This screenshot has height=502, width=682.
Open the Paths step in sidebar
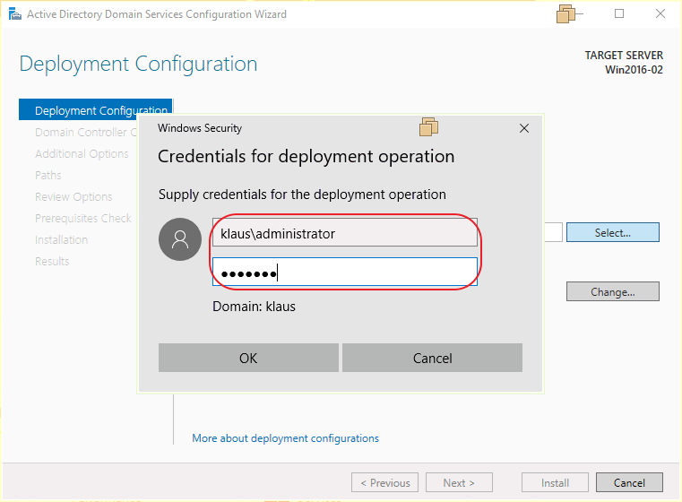pyautogui.click(x=48, y=176)
